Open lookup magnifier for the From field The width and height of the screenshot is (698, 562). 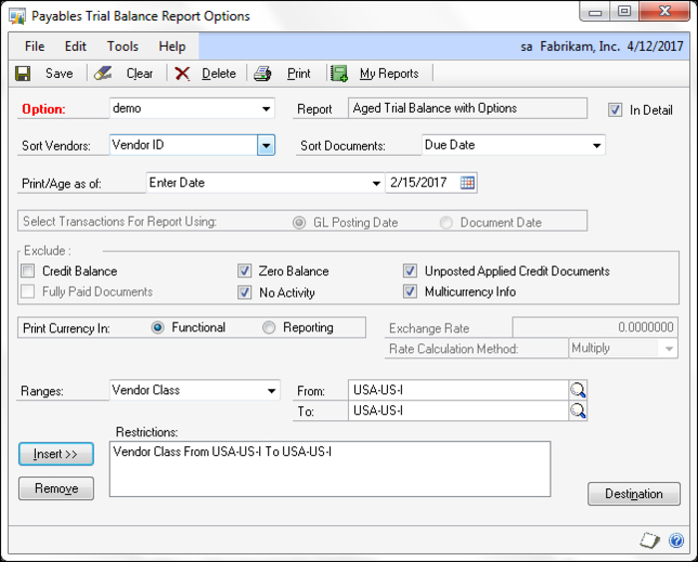(577, 390)
